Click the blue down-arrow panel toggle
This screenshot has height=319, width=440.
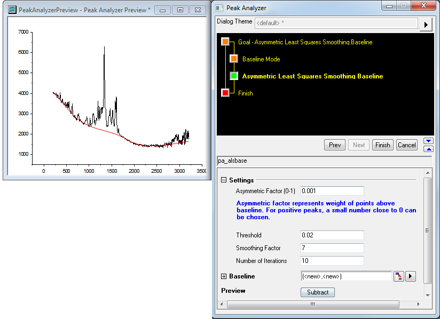click(x=428, y=141)
